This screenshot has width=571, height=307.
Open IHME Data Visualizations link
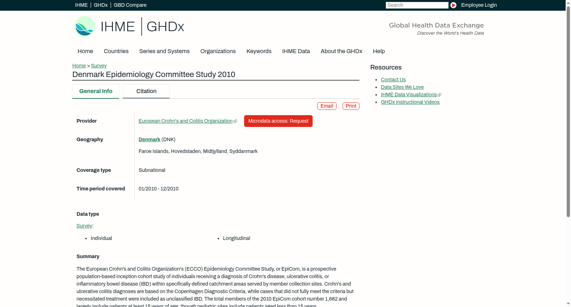409,94
